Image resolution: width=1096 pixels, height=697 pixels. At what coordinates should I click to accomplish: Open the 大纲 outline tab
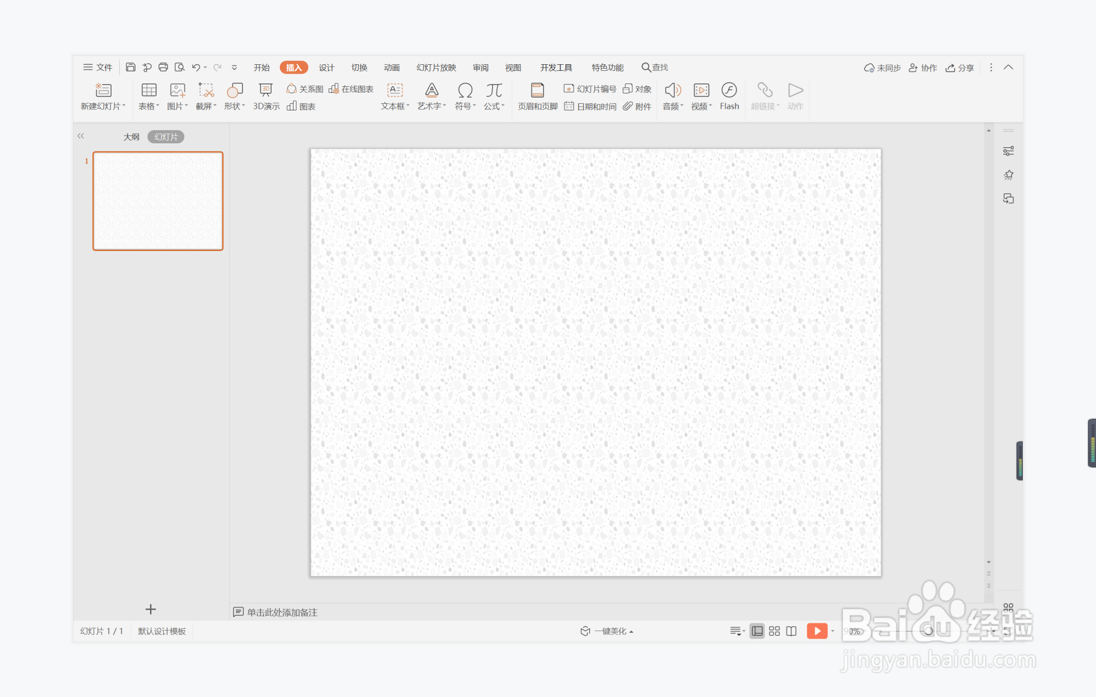coord(131,137)
